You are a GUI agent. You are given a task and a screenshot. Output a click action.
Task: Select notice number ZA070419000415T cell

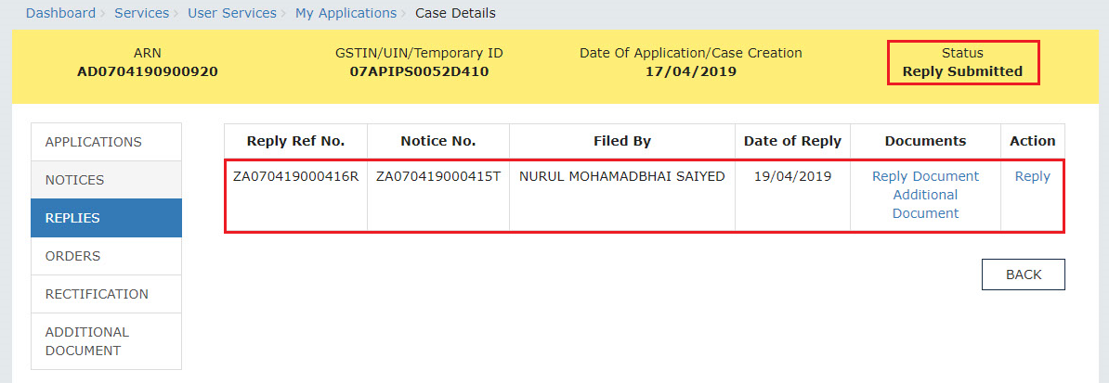tap(437, 176)
